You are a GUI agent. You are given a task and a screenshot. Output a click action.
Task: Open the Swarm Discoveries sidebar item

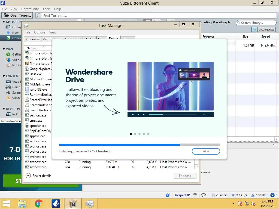pos(14,93)
